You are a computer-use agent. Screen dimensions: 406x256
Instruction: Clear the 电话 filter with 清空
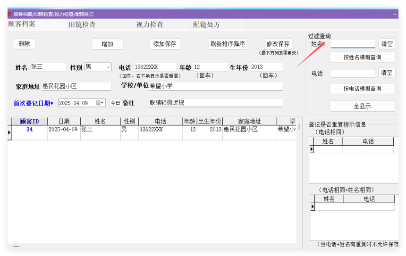tap(387, 73)
